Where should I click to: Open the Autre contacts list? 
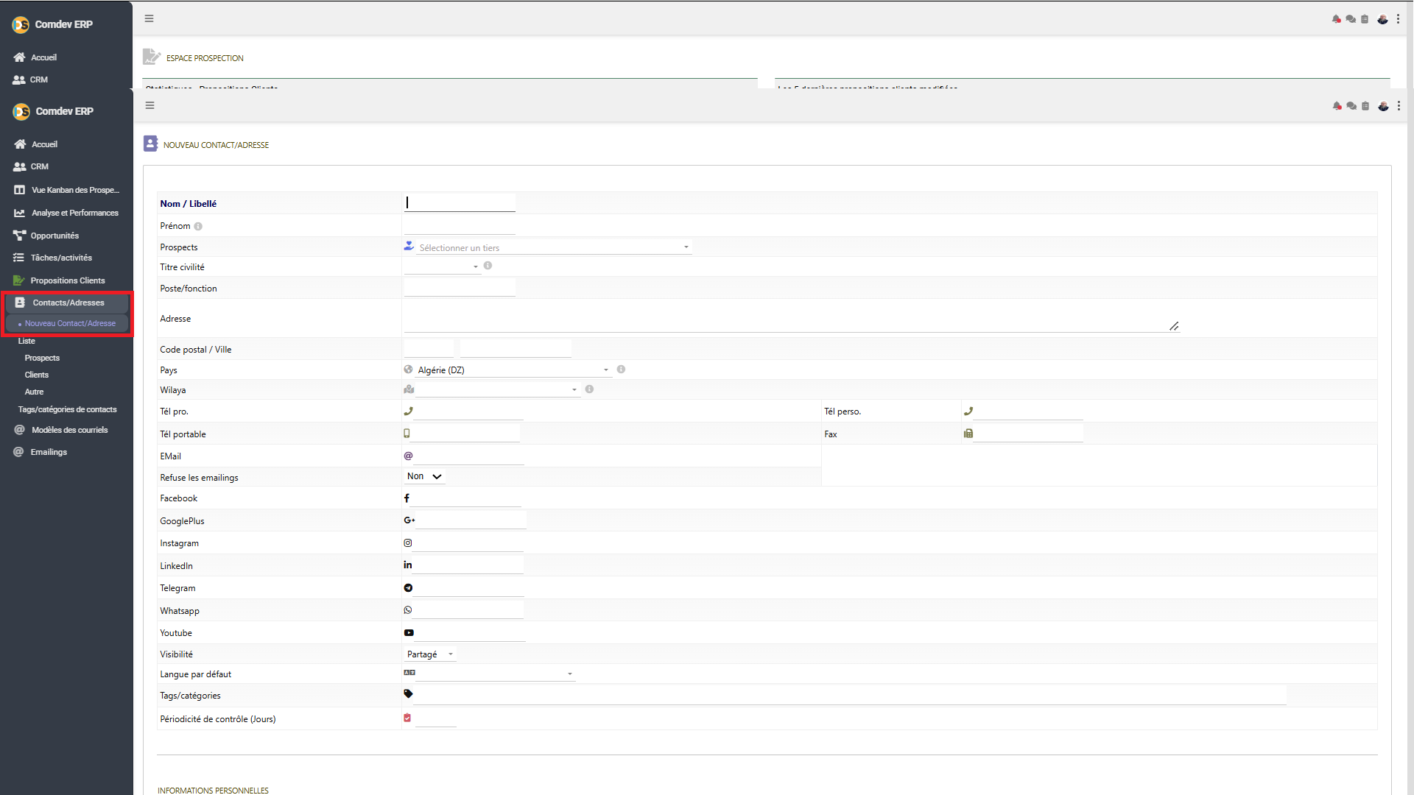coord(34,392)
